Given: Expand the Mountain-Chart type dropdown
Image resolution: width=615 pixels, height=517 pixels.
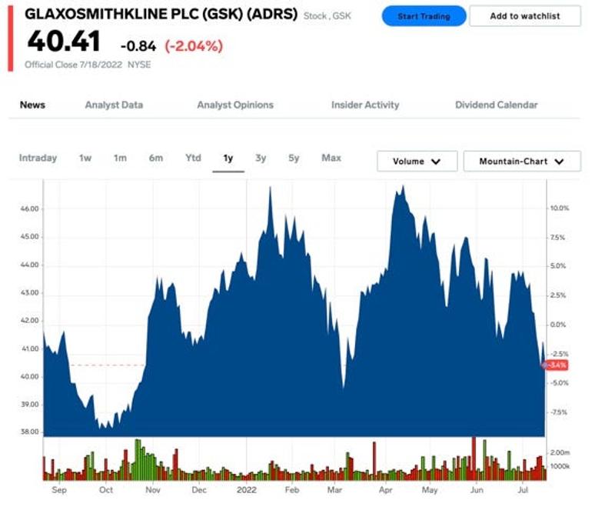Looking at the screenshot, I should click(x=522, y=161).
